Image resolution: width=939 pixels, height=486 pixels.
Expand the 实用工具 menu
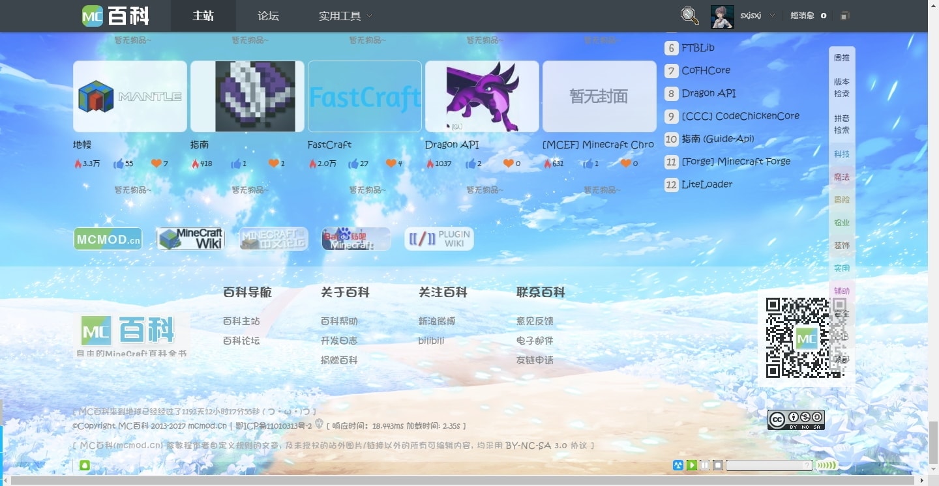[346, 16]
